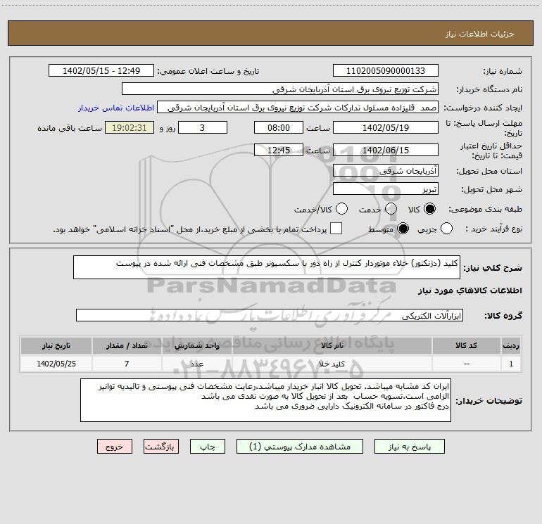
Task: Click price validity date 1402/06/15
Action: [386, 150]
